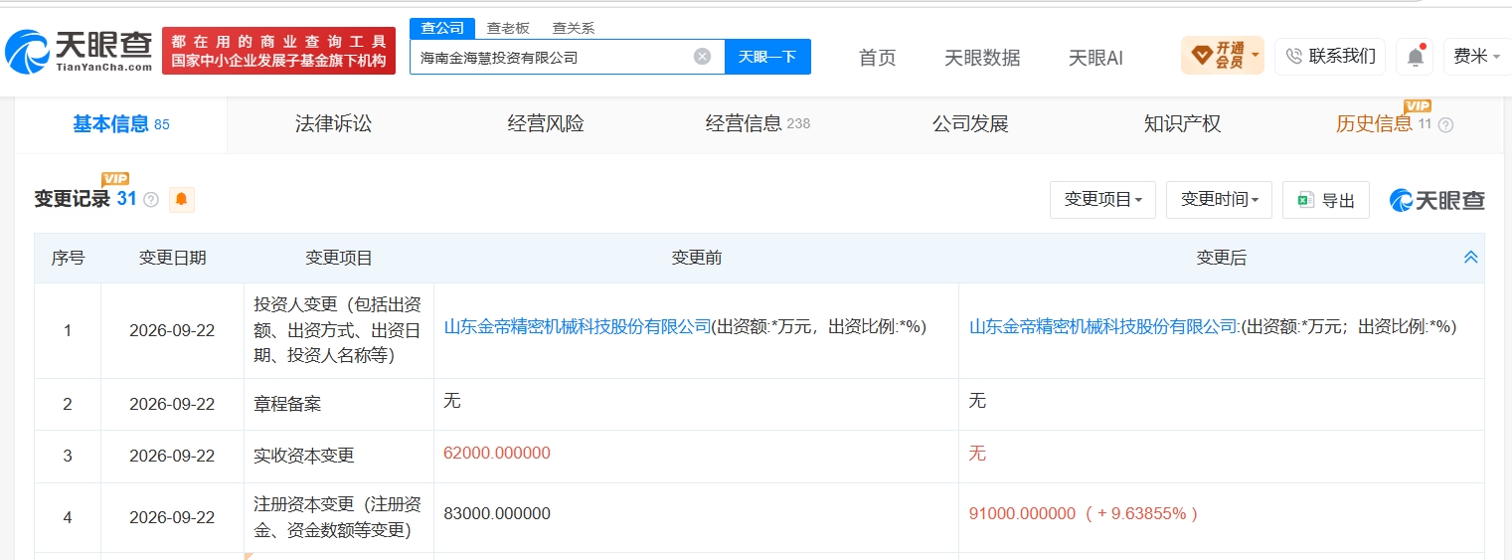Select the 91000.000000 (+9.63855%) value

1085,514
